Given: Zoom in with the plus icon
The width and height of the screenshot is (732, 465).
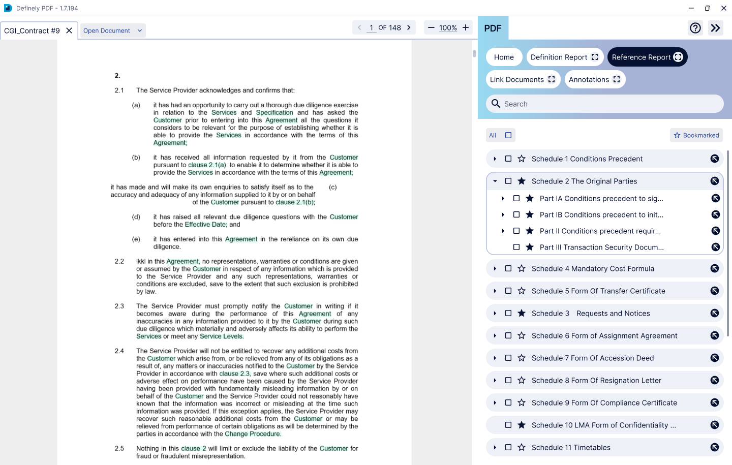Looking at the screenshot, I should [466, 27].
